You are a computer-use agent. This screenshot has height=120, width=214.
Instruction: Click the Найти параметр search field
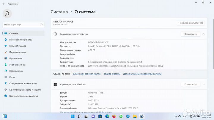click(23, 25)
